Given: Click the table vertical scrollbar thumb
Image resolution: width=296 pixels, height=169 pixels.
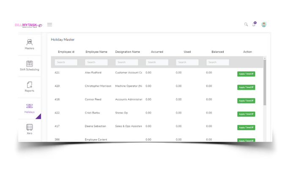Looking at the screenshot, I should 265,82.
